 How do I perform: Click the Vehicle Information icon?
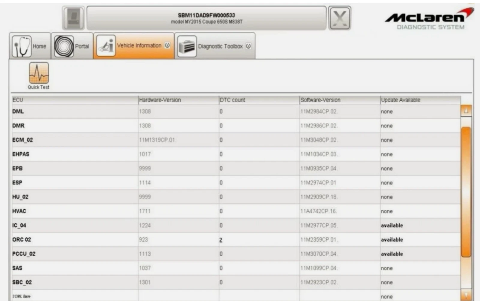click(106, 46)
